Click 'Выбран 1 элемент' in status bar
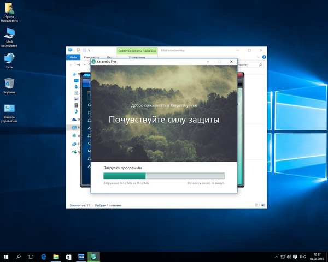The height and width of the screenshot is (262, 328). (x=108, y=205)
